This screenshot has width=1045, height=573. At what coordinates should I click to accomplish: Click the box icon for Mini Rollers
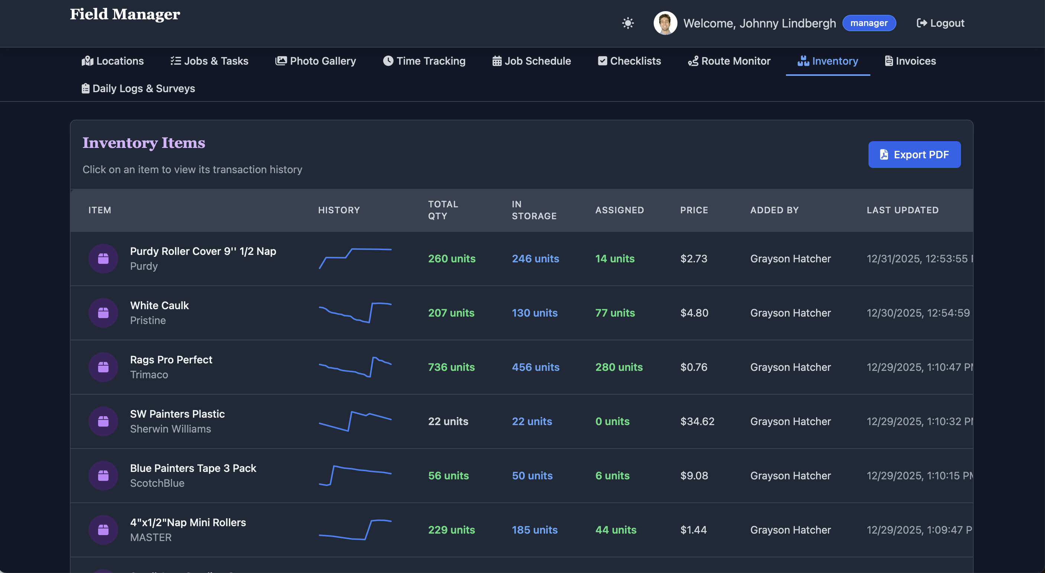coord(103,530)
